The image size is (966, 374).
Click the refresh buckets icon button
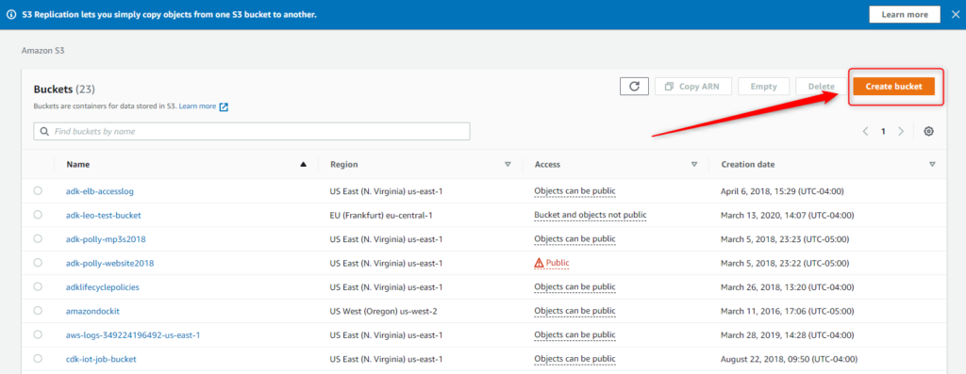pos(634,87)
